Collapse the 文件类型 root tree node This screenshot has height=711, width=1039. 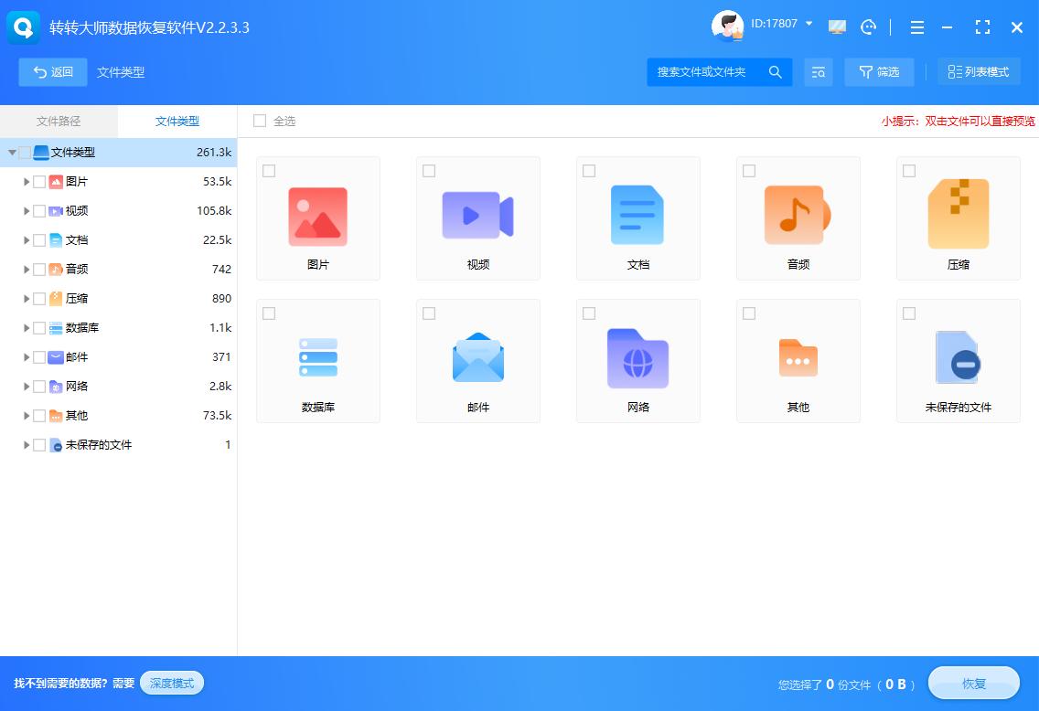click(x=12, y=152)
